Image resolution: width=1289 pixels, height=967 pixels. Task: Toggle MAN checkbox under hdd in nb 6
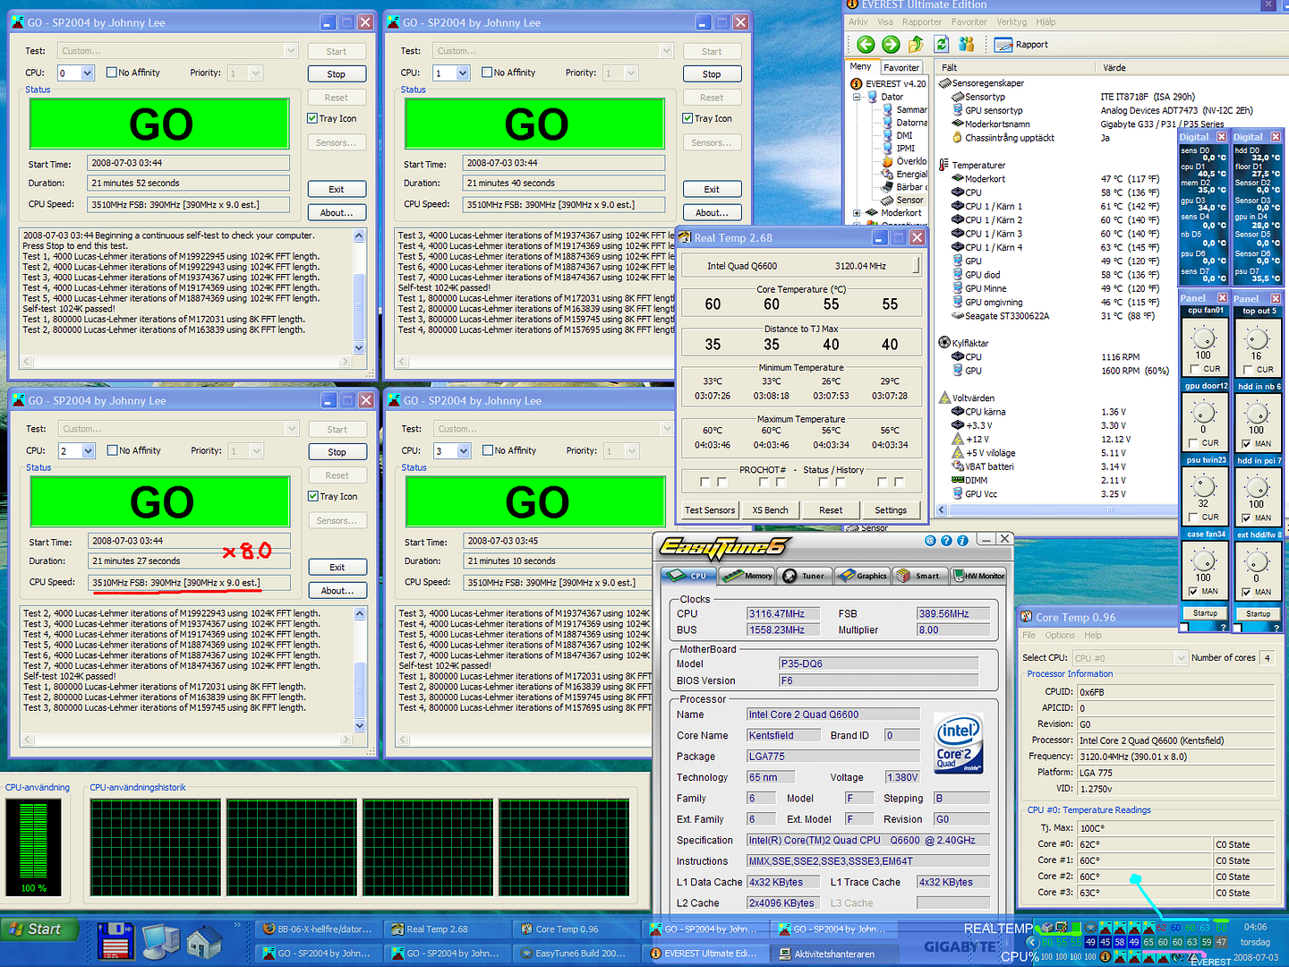[1247, 443]
